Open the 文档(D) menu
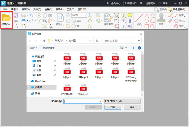Screen dimensions: 189x127 point(37,9)
